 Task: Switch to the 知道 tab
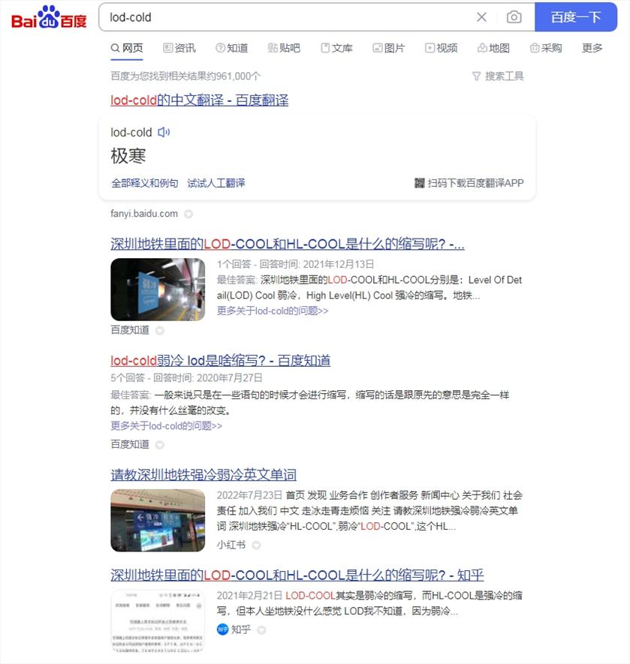(x=231, y=48)
